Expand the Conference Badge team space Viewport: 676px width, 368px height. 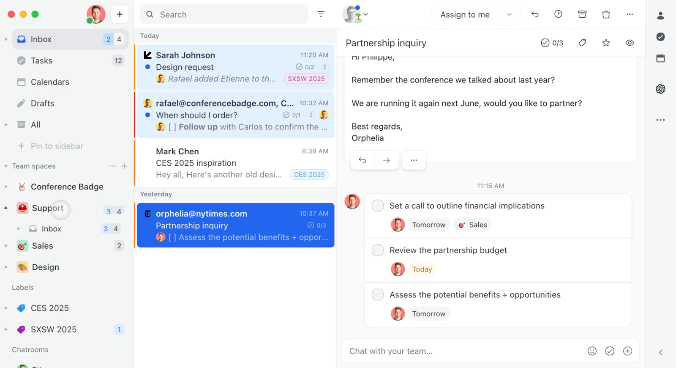click(x=6, y=187)
